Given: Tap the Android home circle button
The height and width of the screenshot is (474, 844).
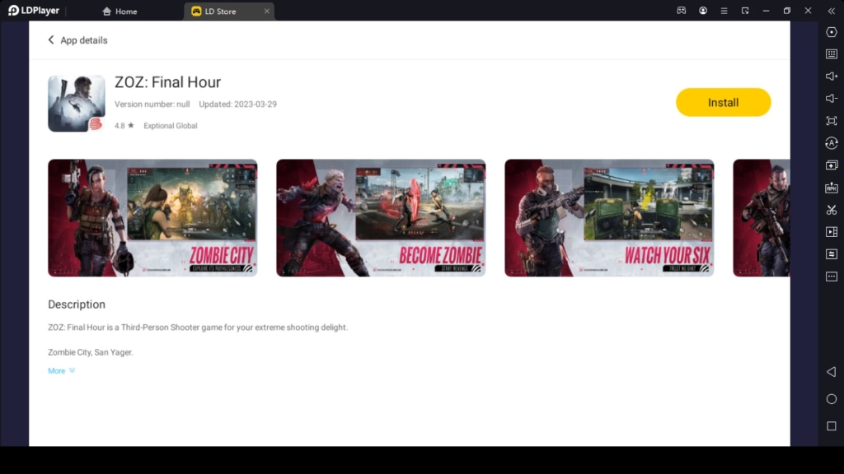Looking at the screenshot, I should 831,399.
